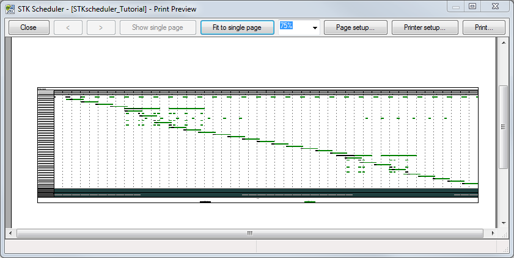This screenshot has height=258, width=514.
Task: Maximize the STK Scheduler window
Action: click(x=472, y=6)
